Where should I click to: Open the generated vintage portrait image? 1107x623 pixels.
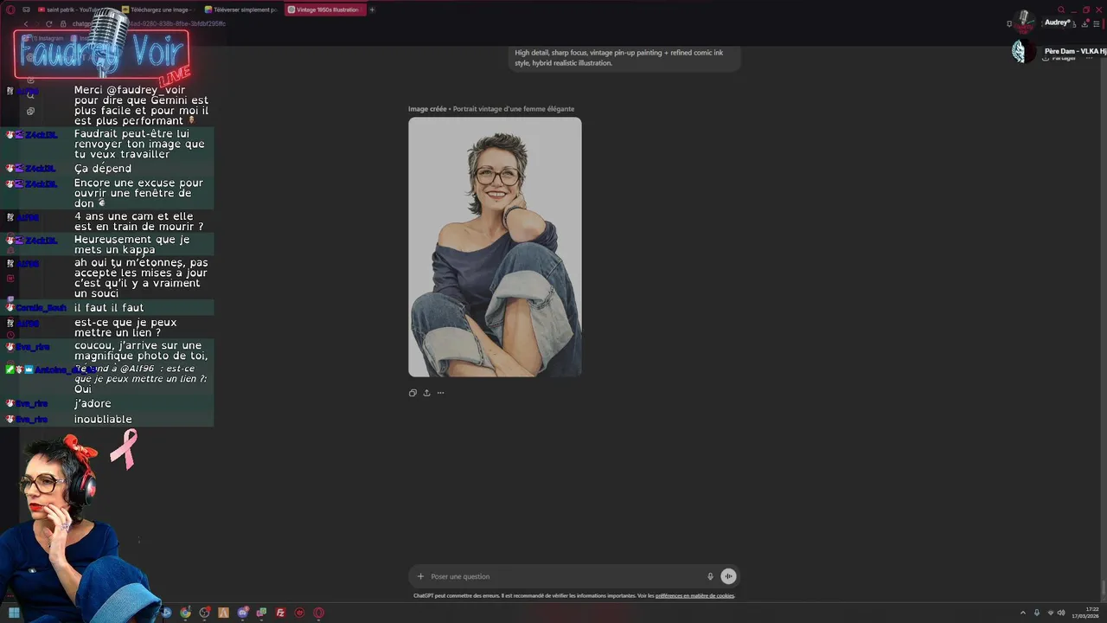495,247
